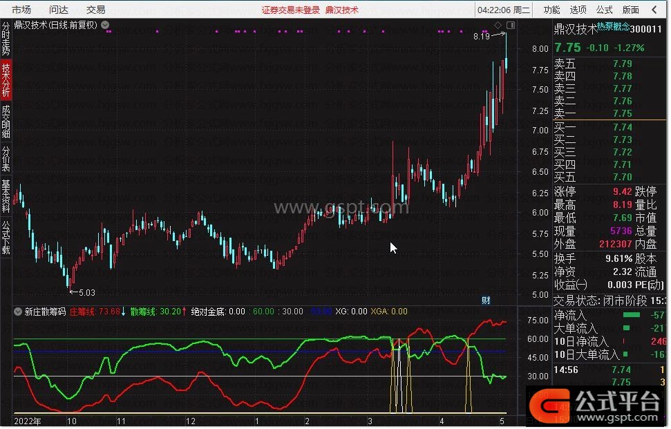671x429 pixels.
Task: Click the 14:56 trade tick row time
Action: [x=566, y=370]
